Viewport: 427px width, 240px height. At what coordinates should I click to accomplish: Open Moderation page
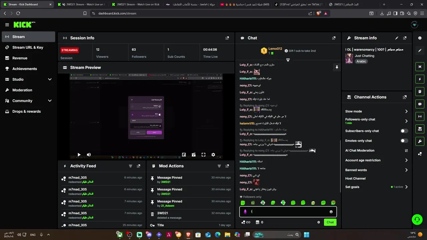(x=28, y=90)
